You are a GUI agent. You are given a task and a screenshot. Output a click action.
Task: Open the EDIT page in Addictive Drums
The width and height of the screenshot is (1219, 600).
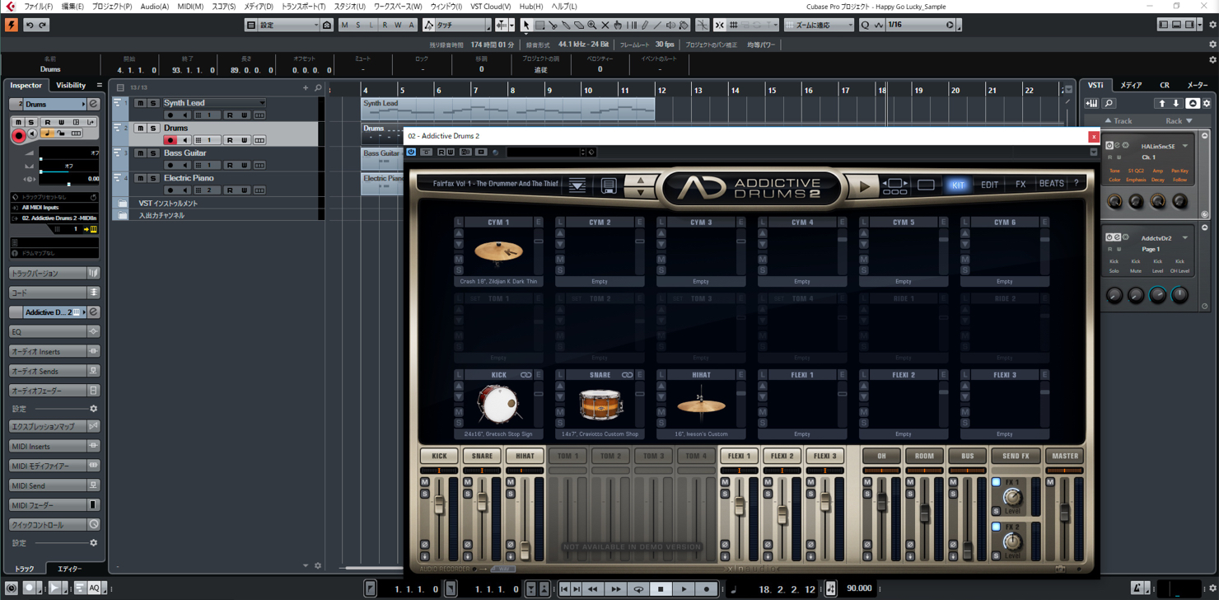coord(989,185)
